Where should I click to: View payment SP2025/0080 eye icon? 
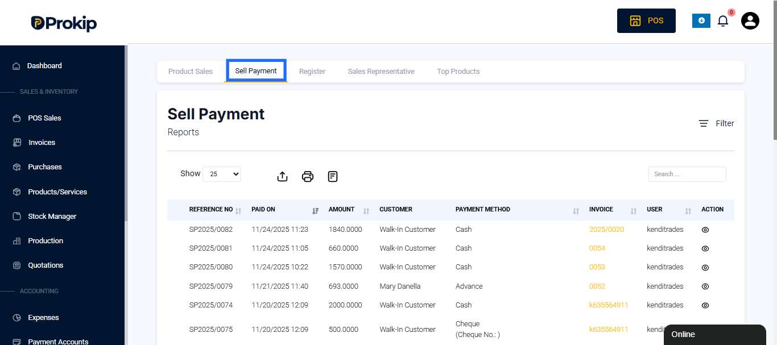coord(705,268)
